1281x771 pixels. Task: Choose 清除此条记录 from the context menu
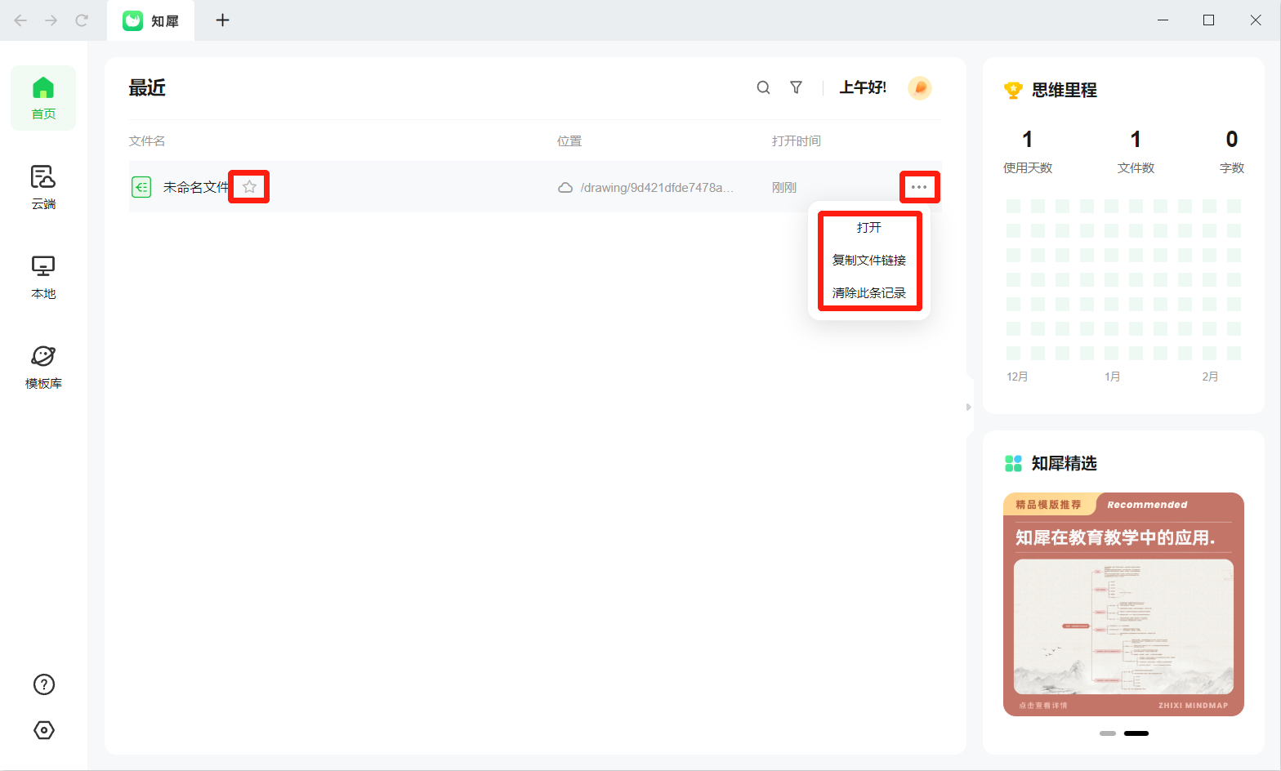click(869, 293)
